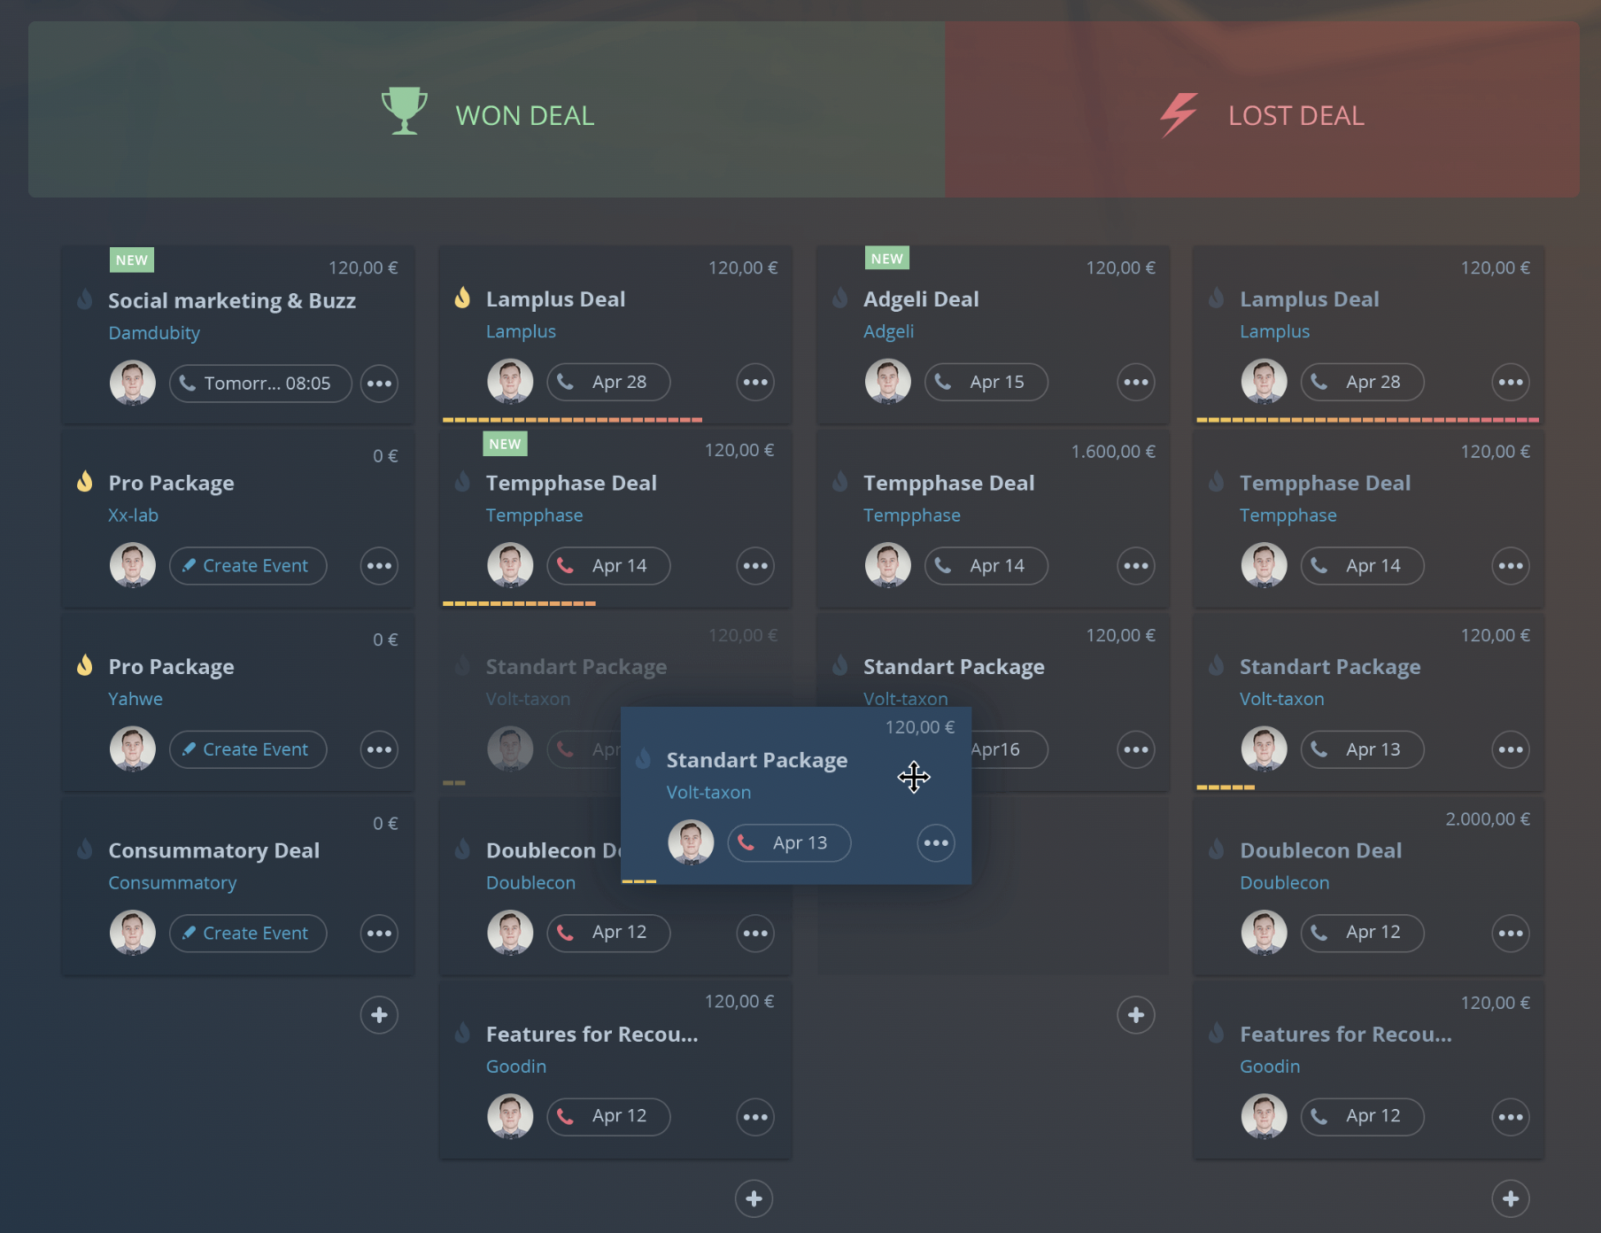Click Create Event on Yahwe Pro Package
This screenshot has width=1601, height=1233.
(248, 749)
